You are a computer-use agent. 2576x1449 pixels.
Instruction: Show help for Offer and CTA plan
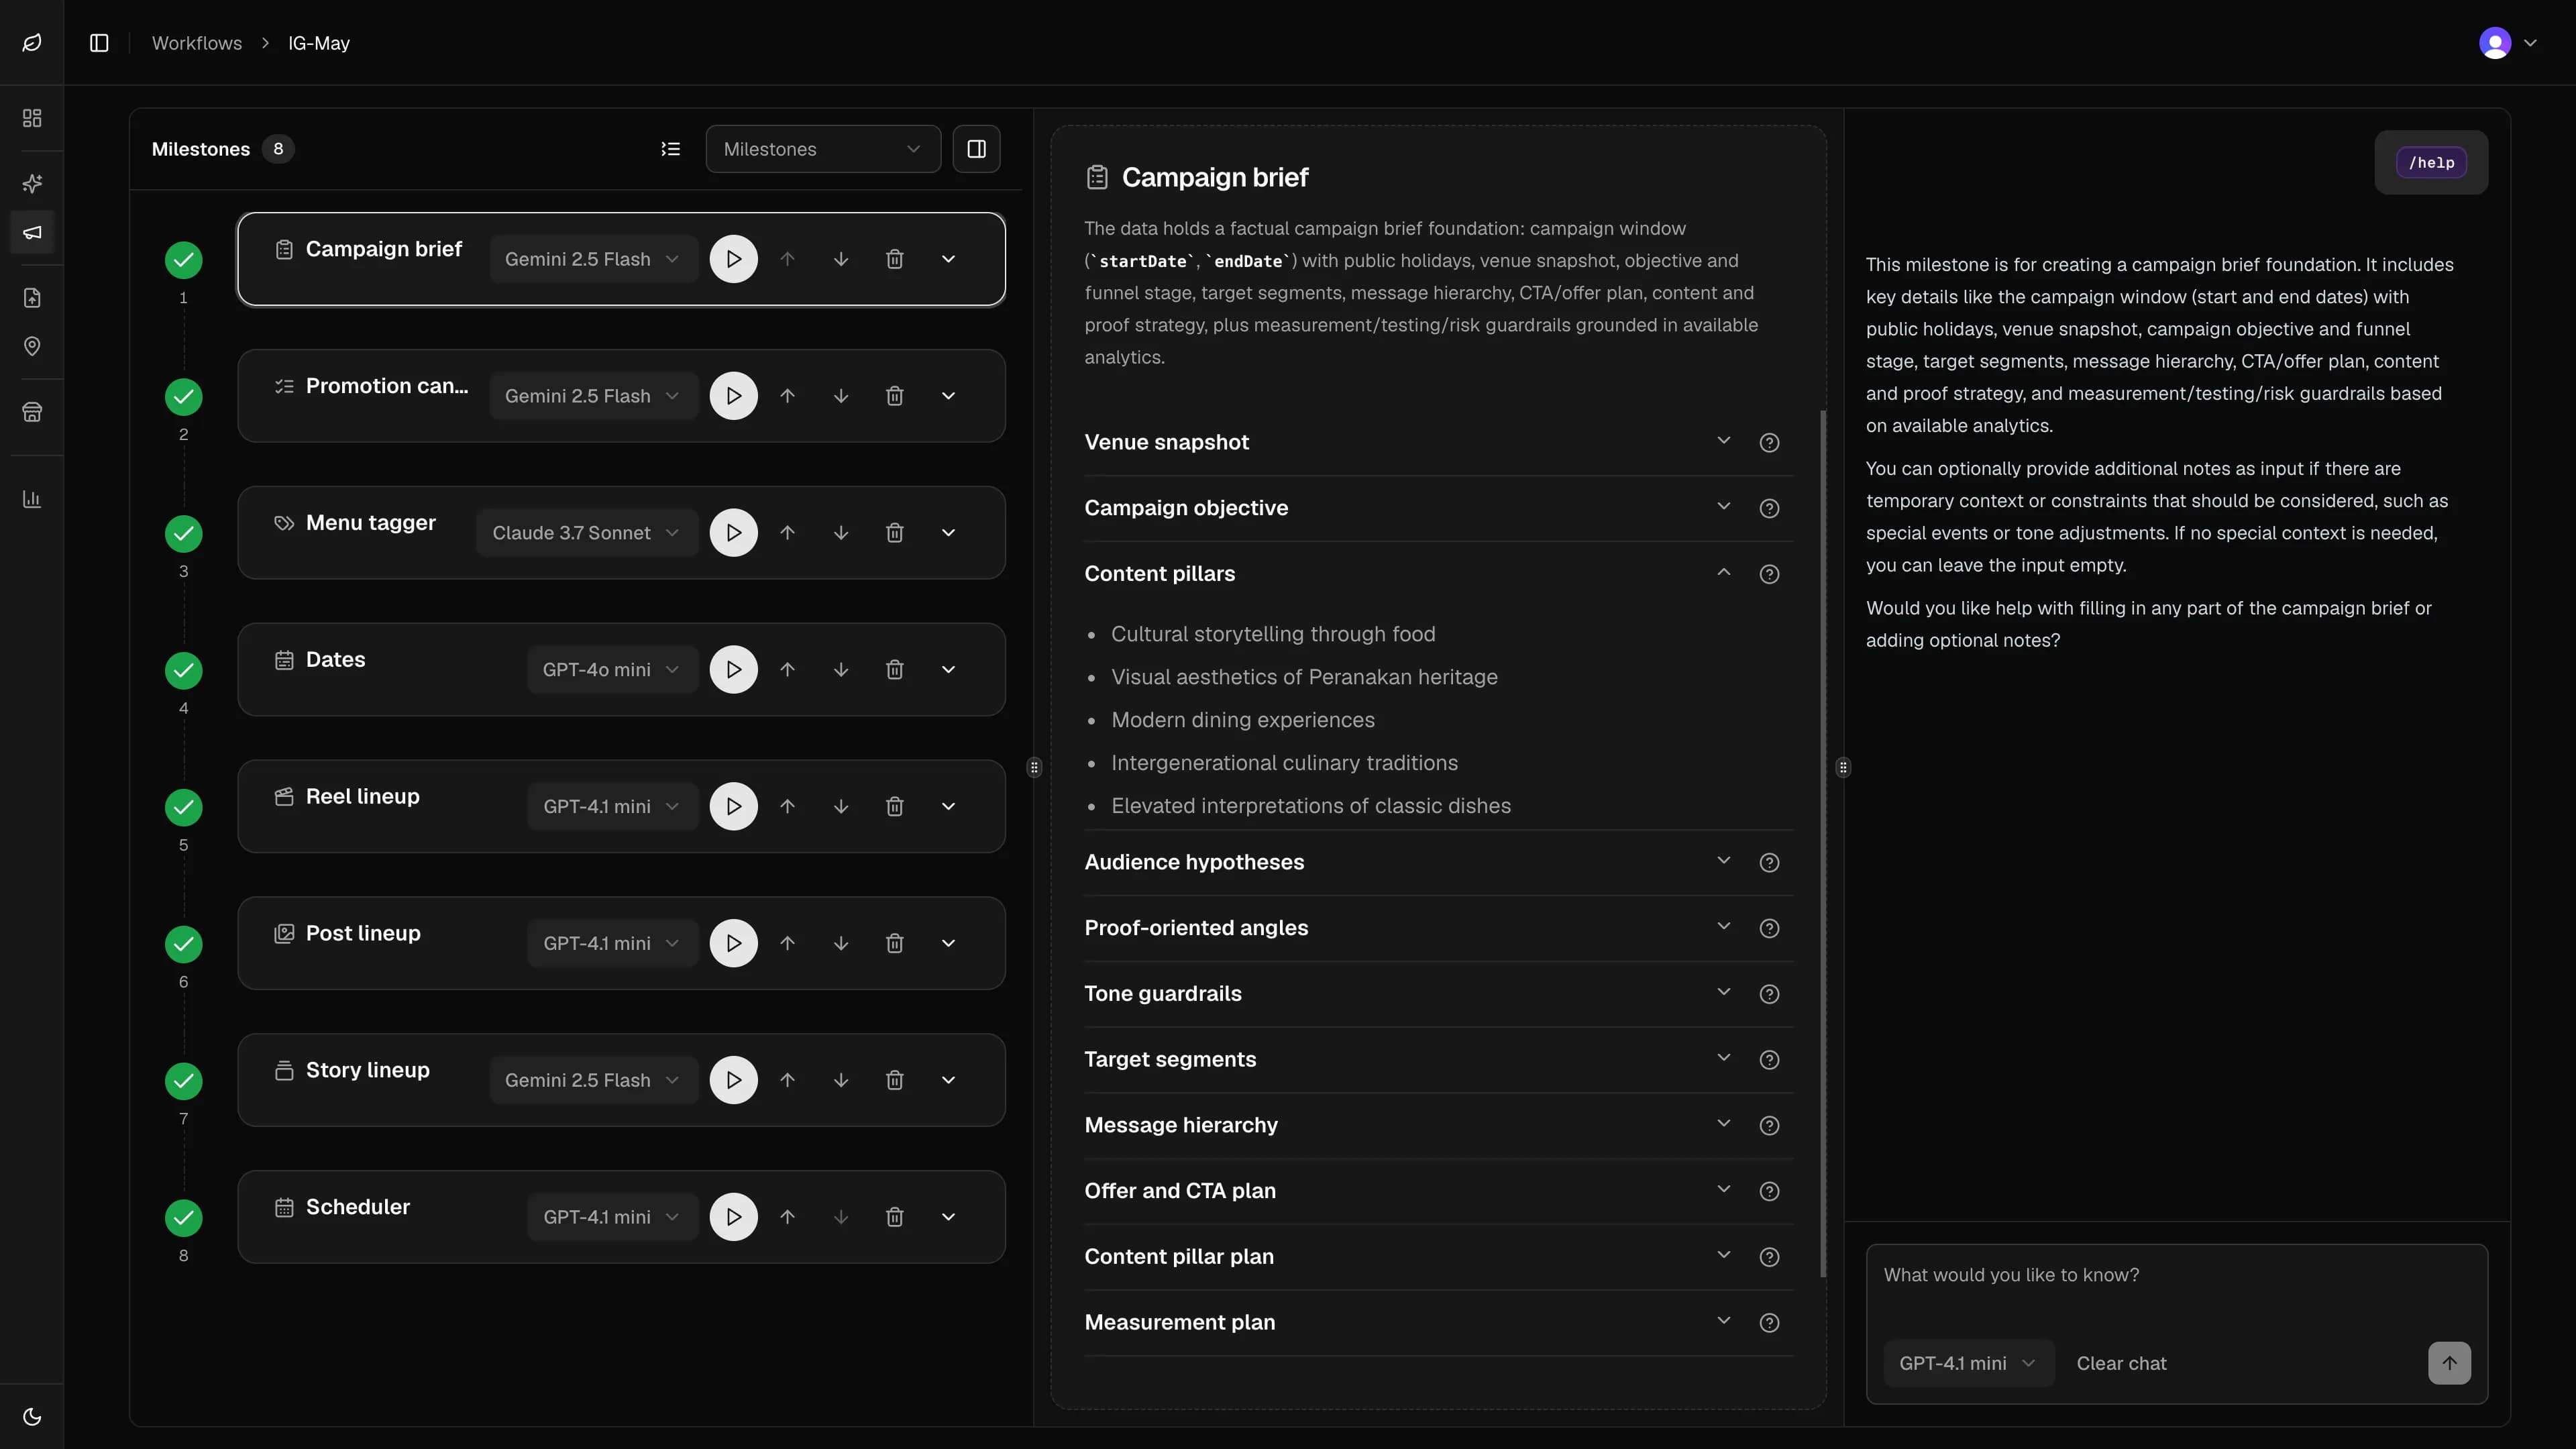[x=1769, y=1192]
